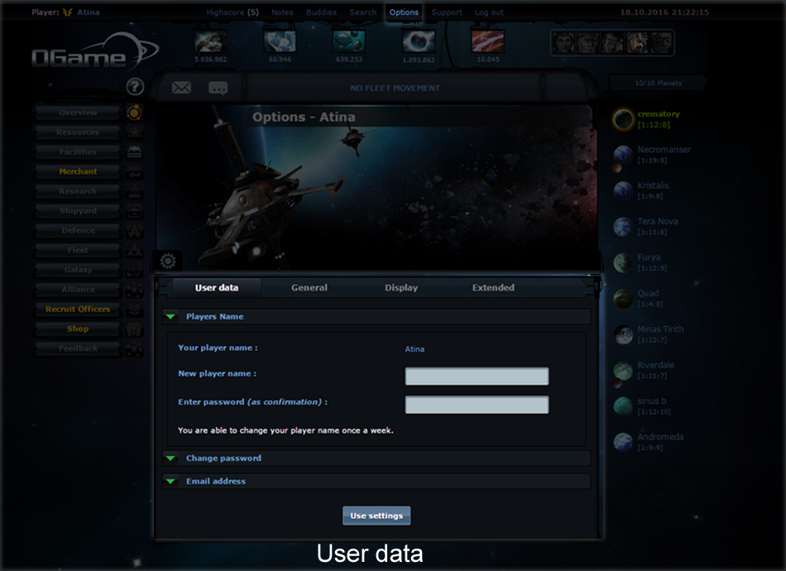Image resolution: width=786 pixels, height=571 pixels.
Task: Click the icon beside the Fleet menu
Action: pos(134,250)
